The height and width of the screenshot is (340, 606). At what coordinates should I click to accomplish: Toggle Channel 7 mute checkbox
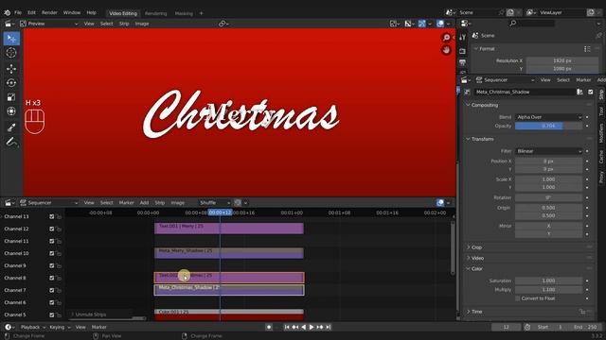coord(52,290)
